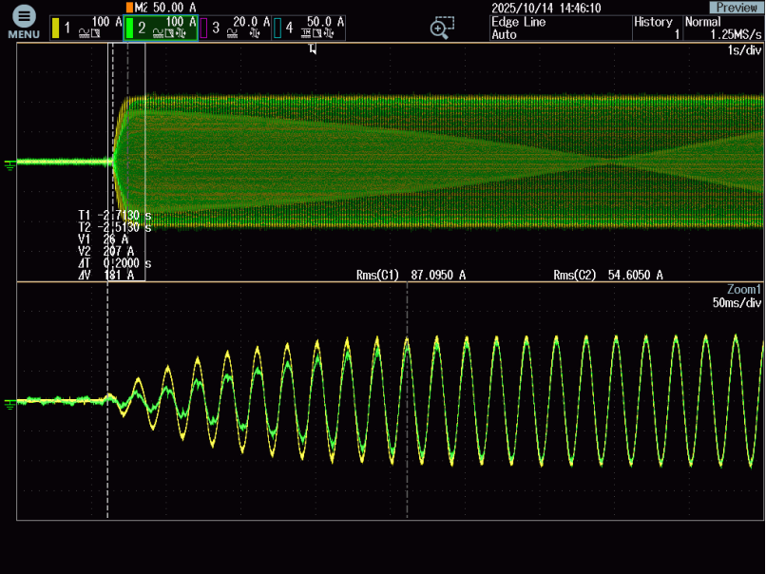This screenshot has width=766, height=574.
Task: Click the zoom waveform ground level marker
Action: [10, 402]
